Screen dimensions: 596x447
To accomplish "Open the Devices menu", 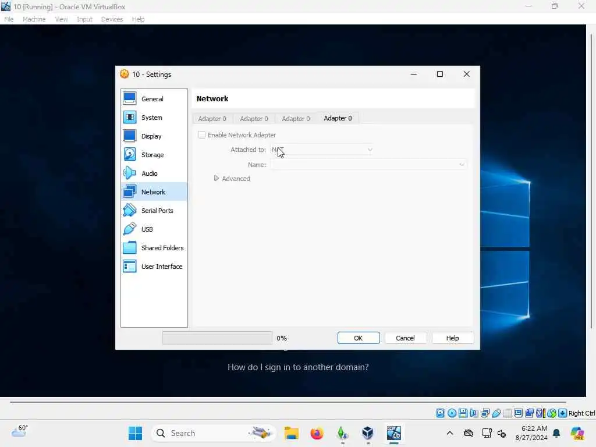I will [x=112, y=19].
